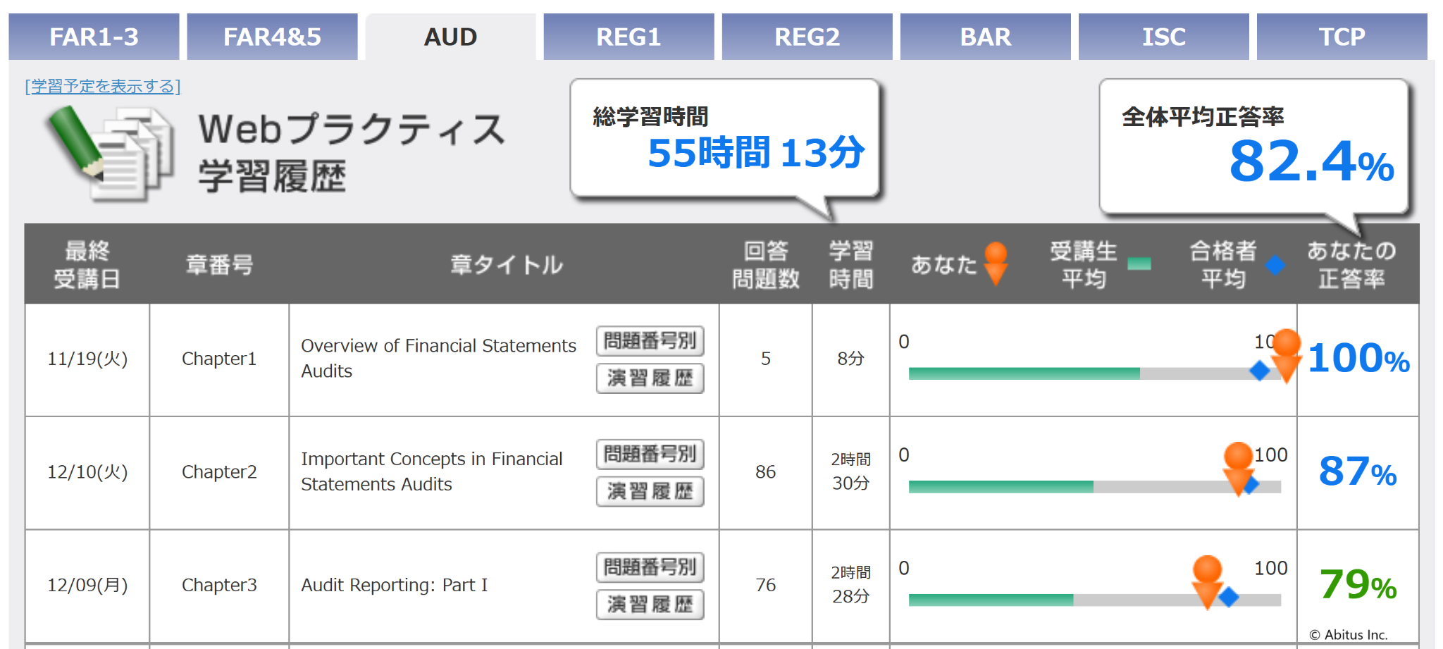Click the blue diamond marker on Chapter3 bar

point(1229,597)
